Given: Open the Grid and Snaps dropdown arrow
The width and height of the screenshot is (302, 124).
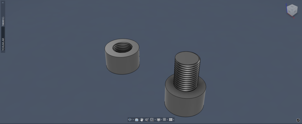Looking at the screenshot, I should [167, 120].
